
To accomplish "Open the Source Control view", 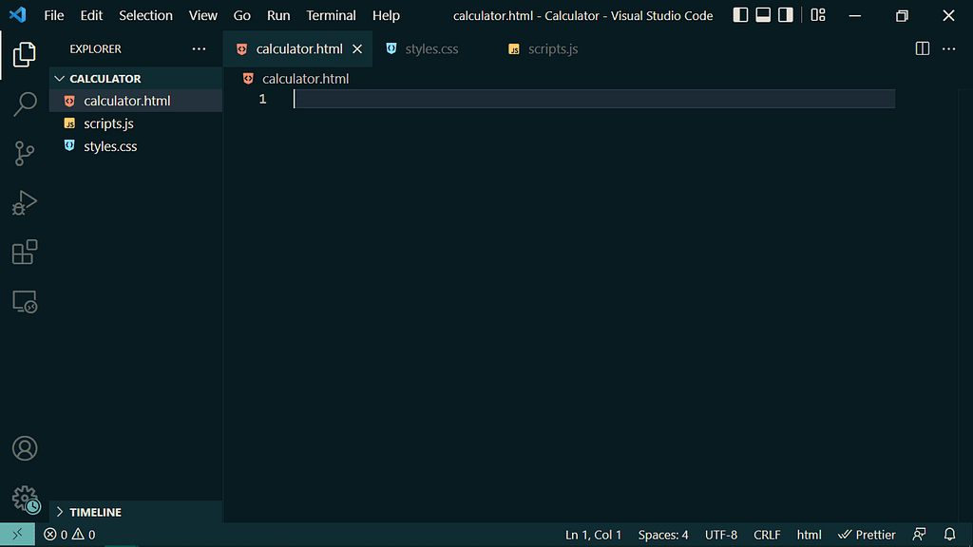I will pos(25,153).
